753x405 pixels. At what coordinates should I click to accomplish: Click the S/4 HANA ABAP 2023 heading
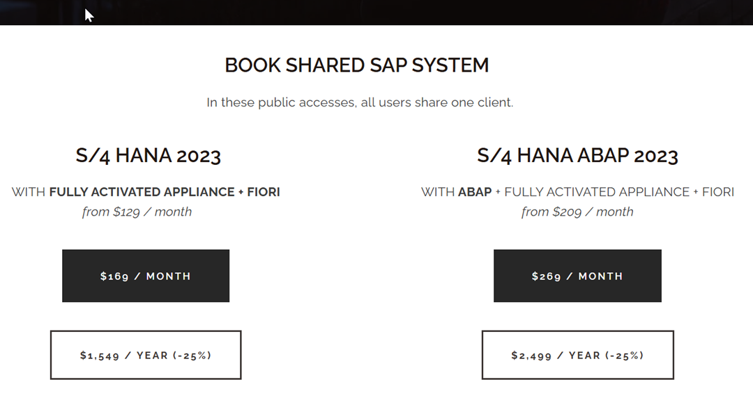coord(577,155)
